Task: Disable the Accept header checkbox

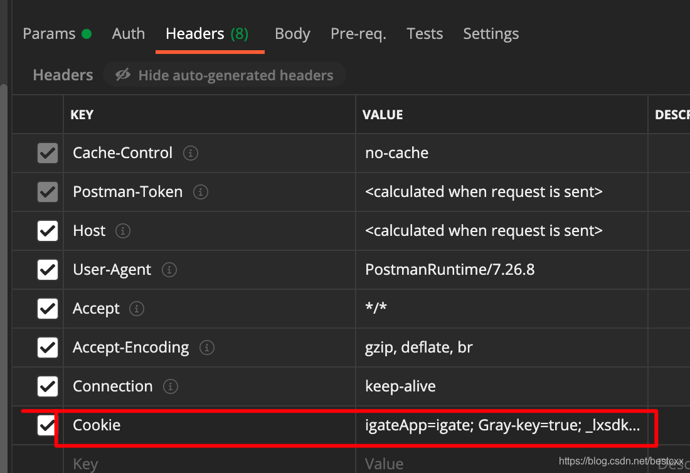Action: click(48, 309)
